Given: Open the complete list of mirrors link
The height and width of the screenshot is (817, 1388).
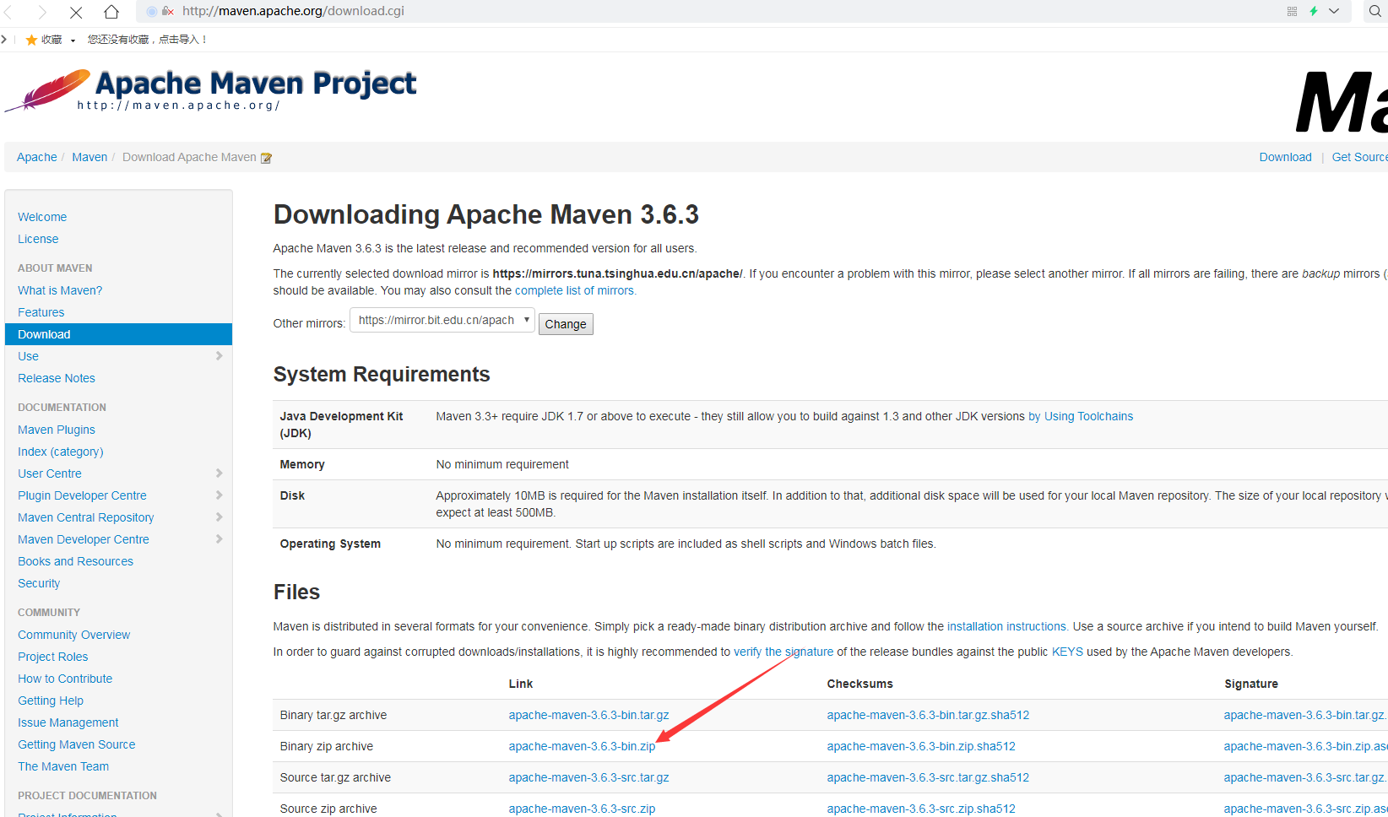Looking at the screenshot, I should pos(576,290).
